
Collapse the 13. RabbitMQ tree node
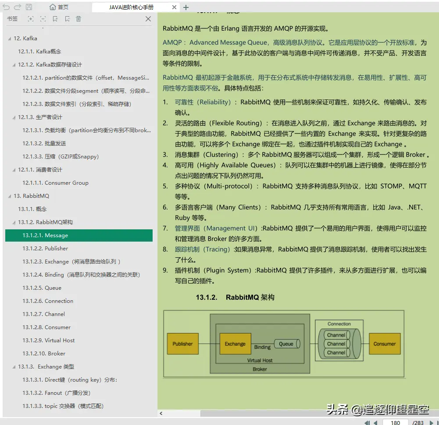(x=10, y=196)
